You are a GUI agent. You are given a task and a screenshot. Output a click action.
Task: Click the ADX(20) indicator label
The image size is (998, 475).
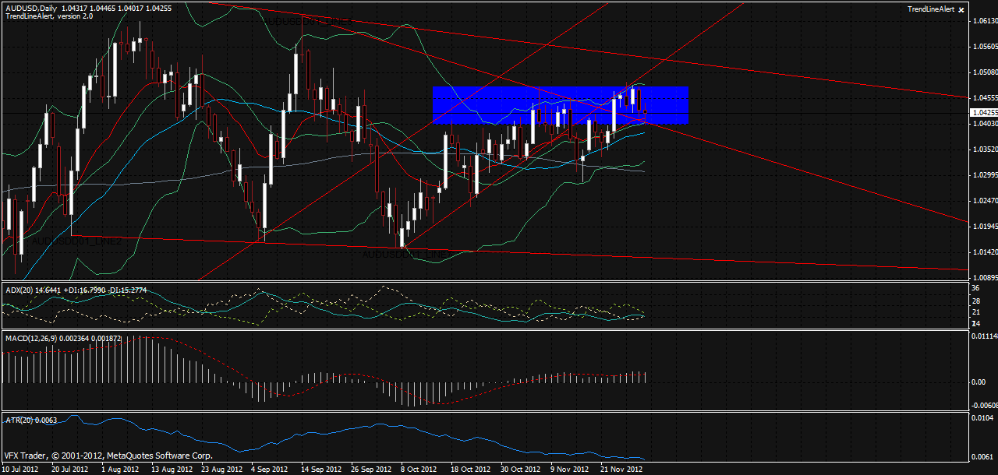pyautogui.click(x=18, y=290)
